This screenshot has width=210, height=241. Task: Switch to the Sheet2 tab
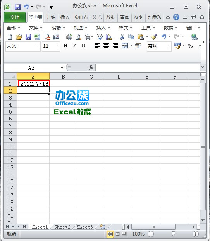62,227
